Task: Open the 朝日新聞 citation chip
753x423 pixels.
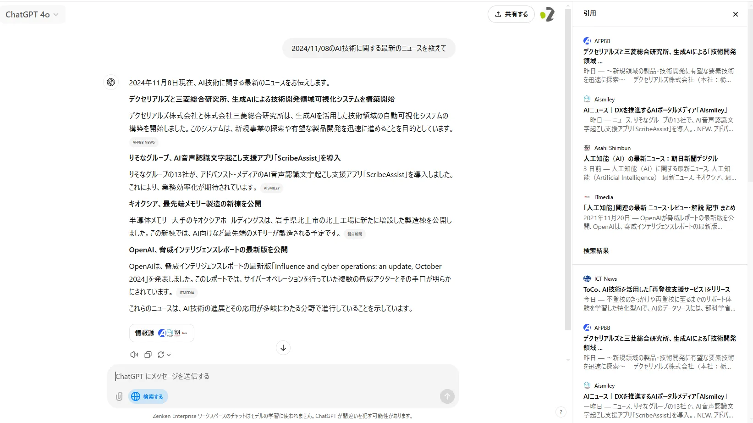Action: (x=355, y=234)
